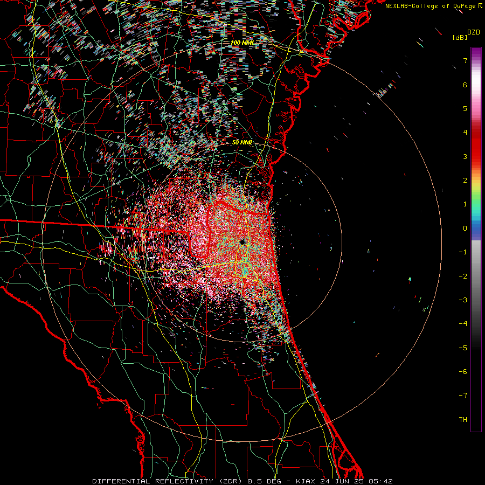Viewport: 485px width, 485px height.
Task: Click the -6 value on the color scale
Action: [x=463, y=371]
